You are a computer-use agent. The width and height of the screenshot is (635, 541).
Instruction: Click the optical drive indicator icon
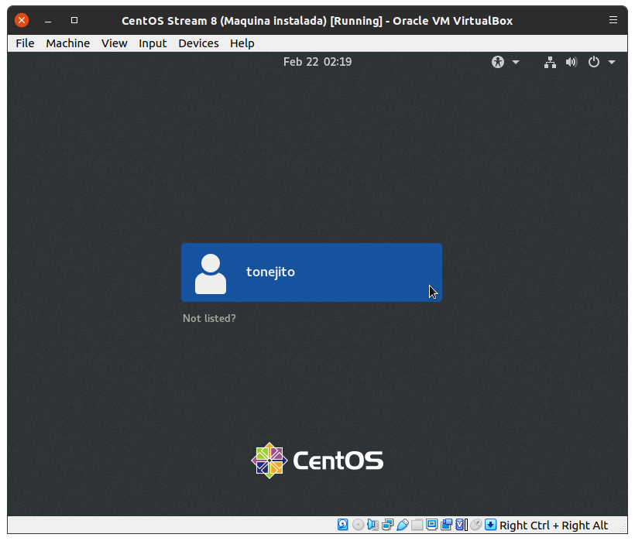point(358,525)
